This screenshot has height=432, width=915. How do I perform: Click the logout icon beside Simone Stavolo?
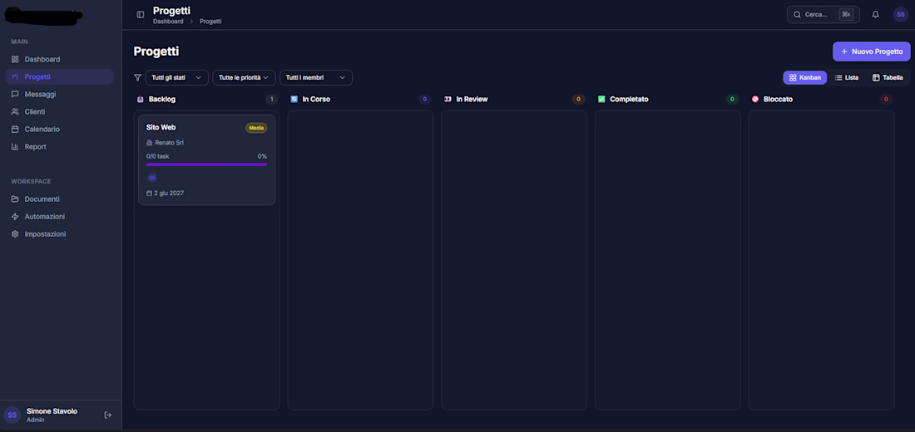point(107,415)
